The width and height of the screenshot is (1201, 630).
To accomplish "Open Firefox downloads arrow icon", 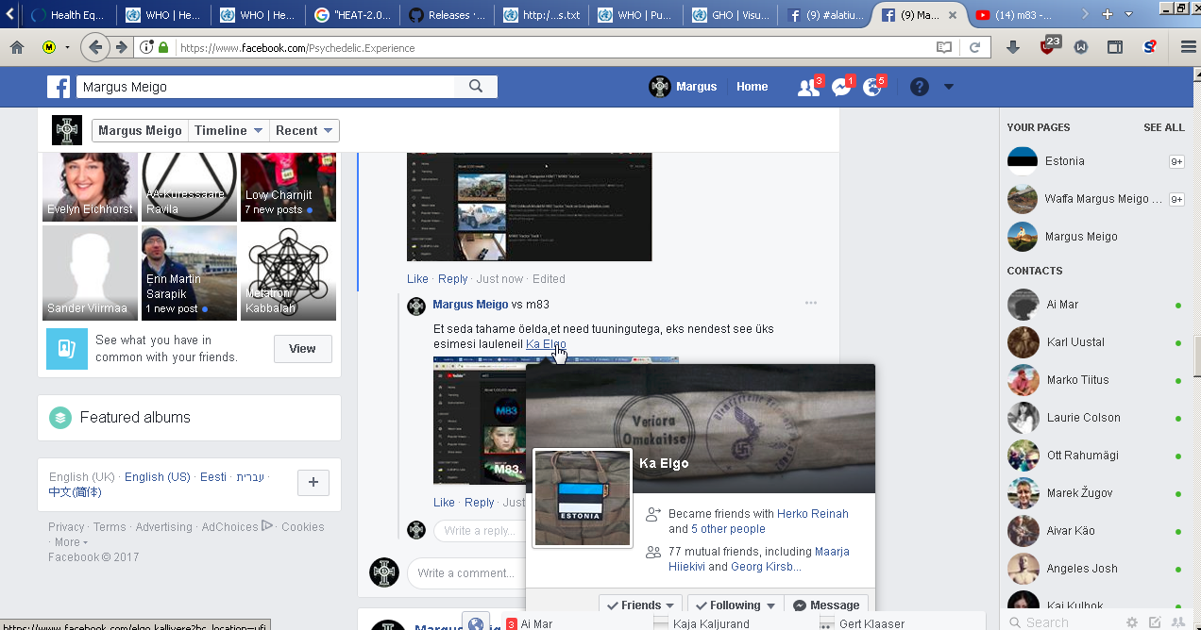I will pos(1013,47).
